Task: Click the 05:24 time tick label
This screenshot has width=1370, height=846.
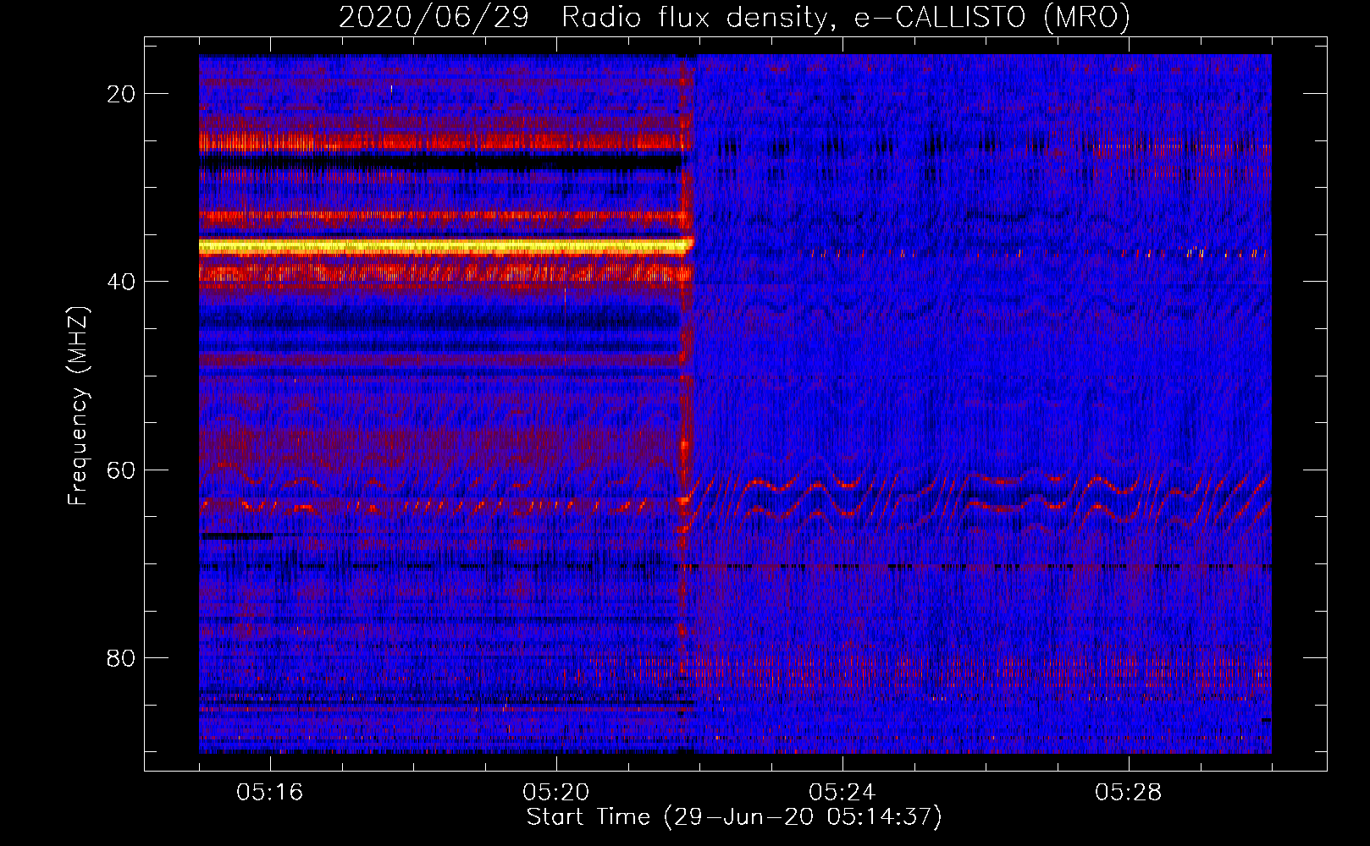Action: click(842, 793)
